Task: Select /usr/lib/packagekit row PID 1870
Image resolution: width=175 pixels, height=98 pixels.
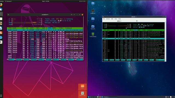Action: (x=45, y=56)
